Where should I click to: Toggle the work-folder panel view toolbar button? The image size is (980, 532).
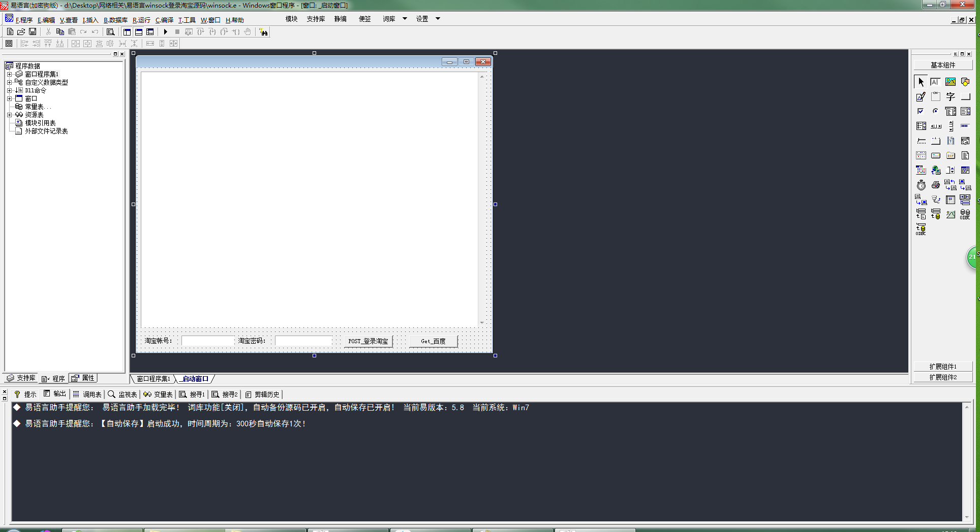[x=127, y=32]
